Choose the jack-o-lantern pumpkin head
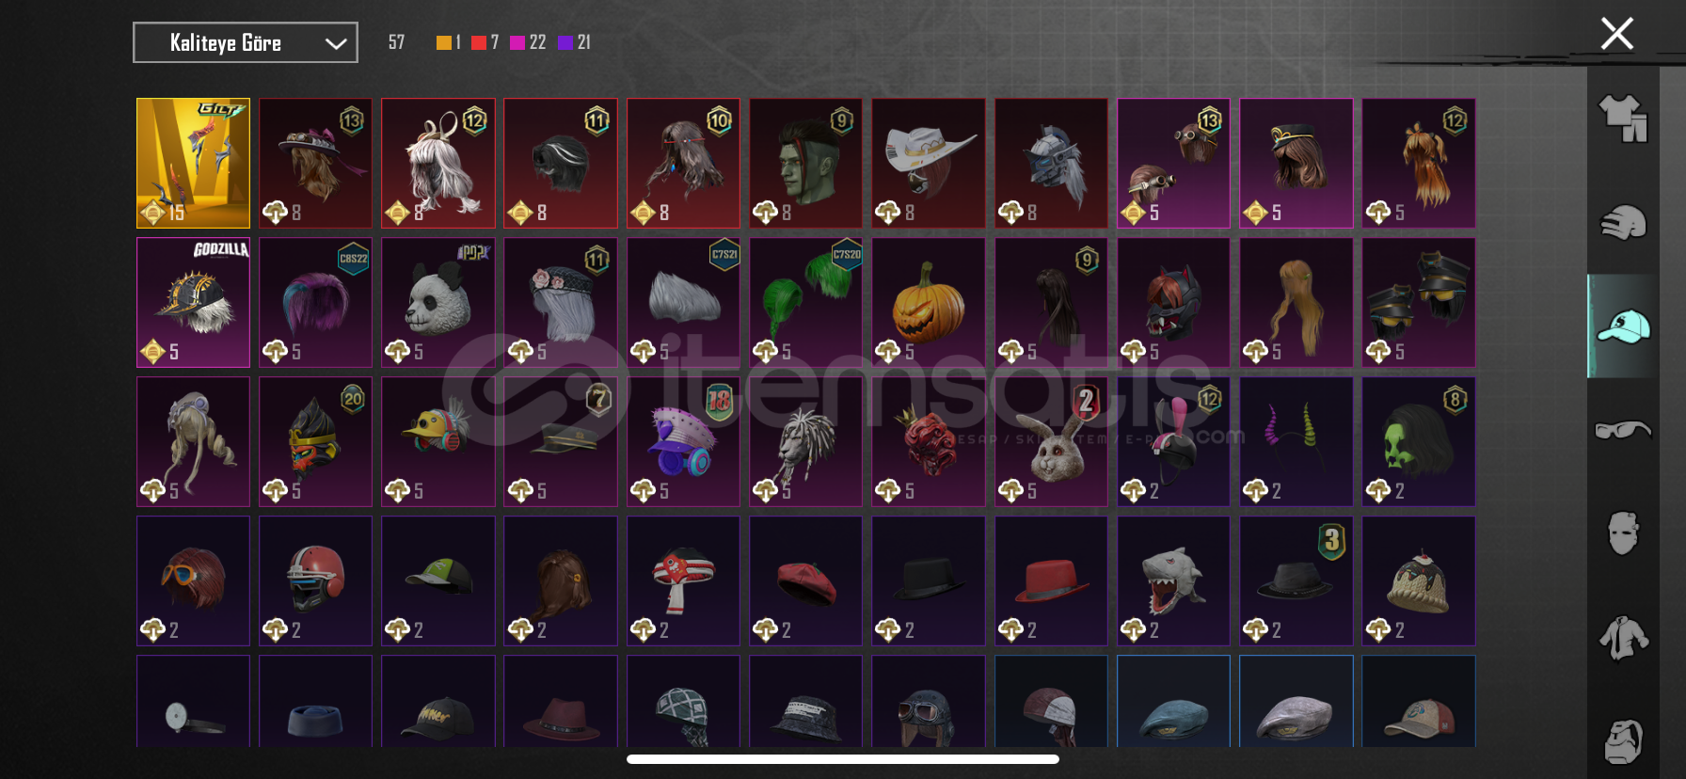Image resolution: width=1686 pixels, height=779 pixels. click(x=929, y=302)
